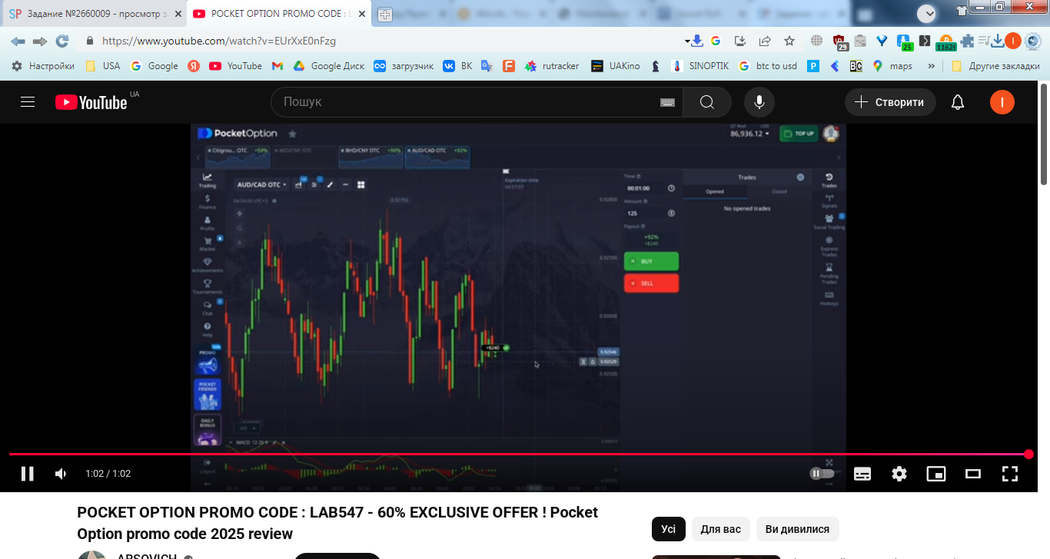Open the Yandex Я bookmark icon
The height and width of the screenshot is (559, 1050).
coord(194,66)
